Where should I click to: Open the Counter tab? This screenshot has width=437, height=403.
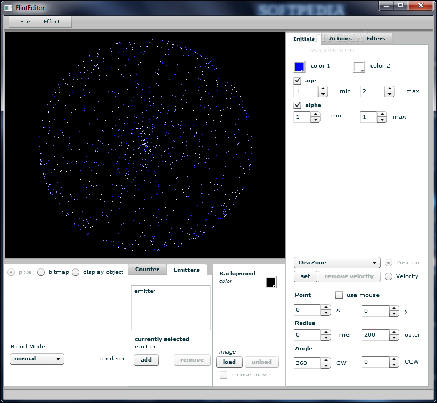click(x=147, y=270)
